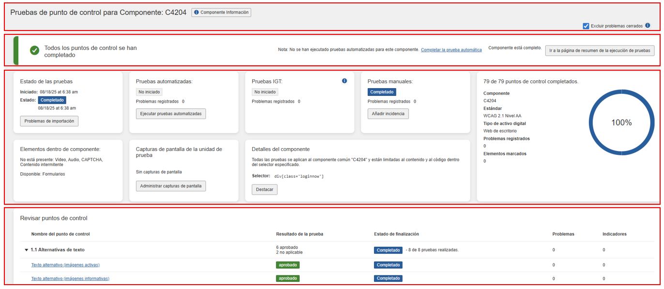Click the Estado de finalización column header

click(x=396, y=234)
